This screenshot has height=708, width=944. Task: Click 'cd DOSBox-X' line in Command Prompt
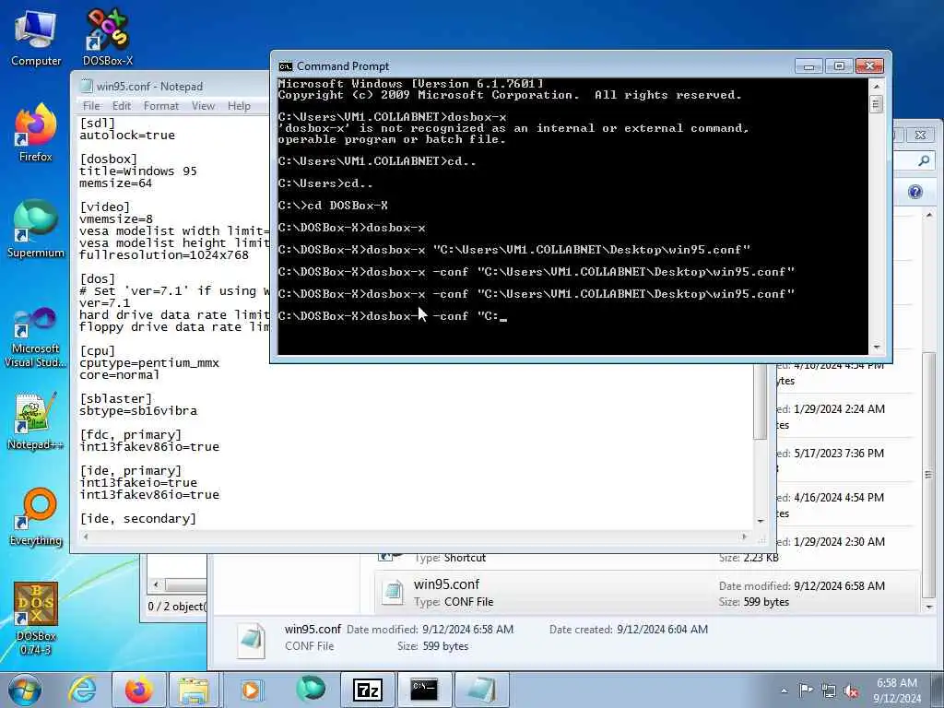[333, 206]
